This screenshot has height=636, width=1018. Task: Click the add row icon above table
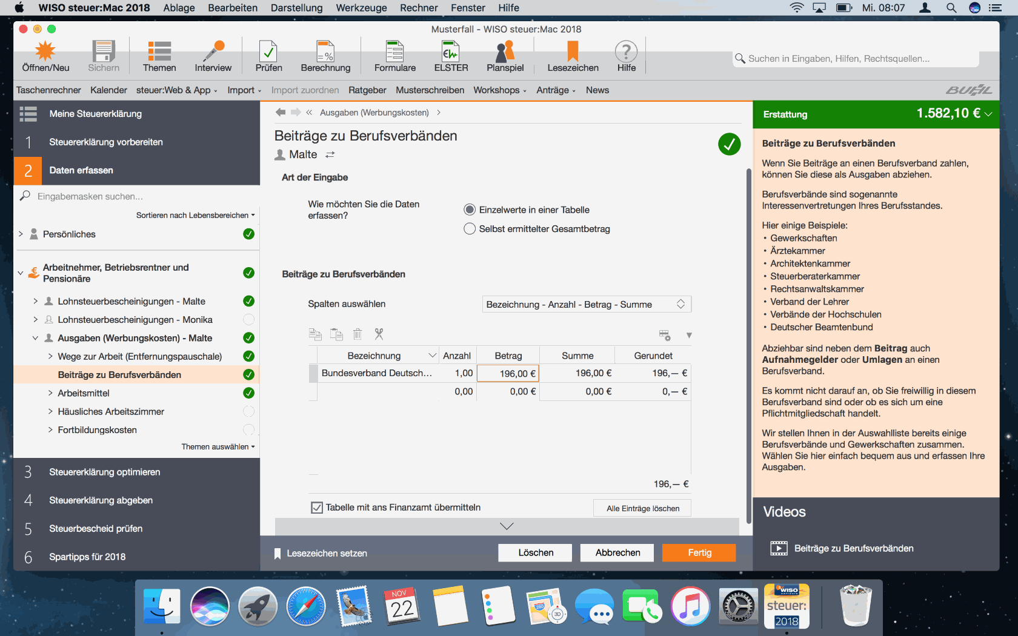click(x=665, y=335)
